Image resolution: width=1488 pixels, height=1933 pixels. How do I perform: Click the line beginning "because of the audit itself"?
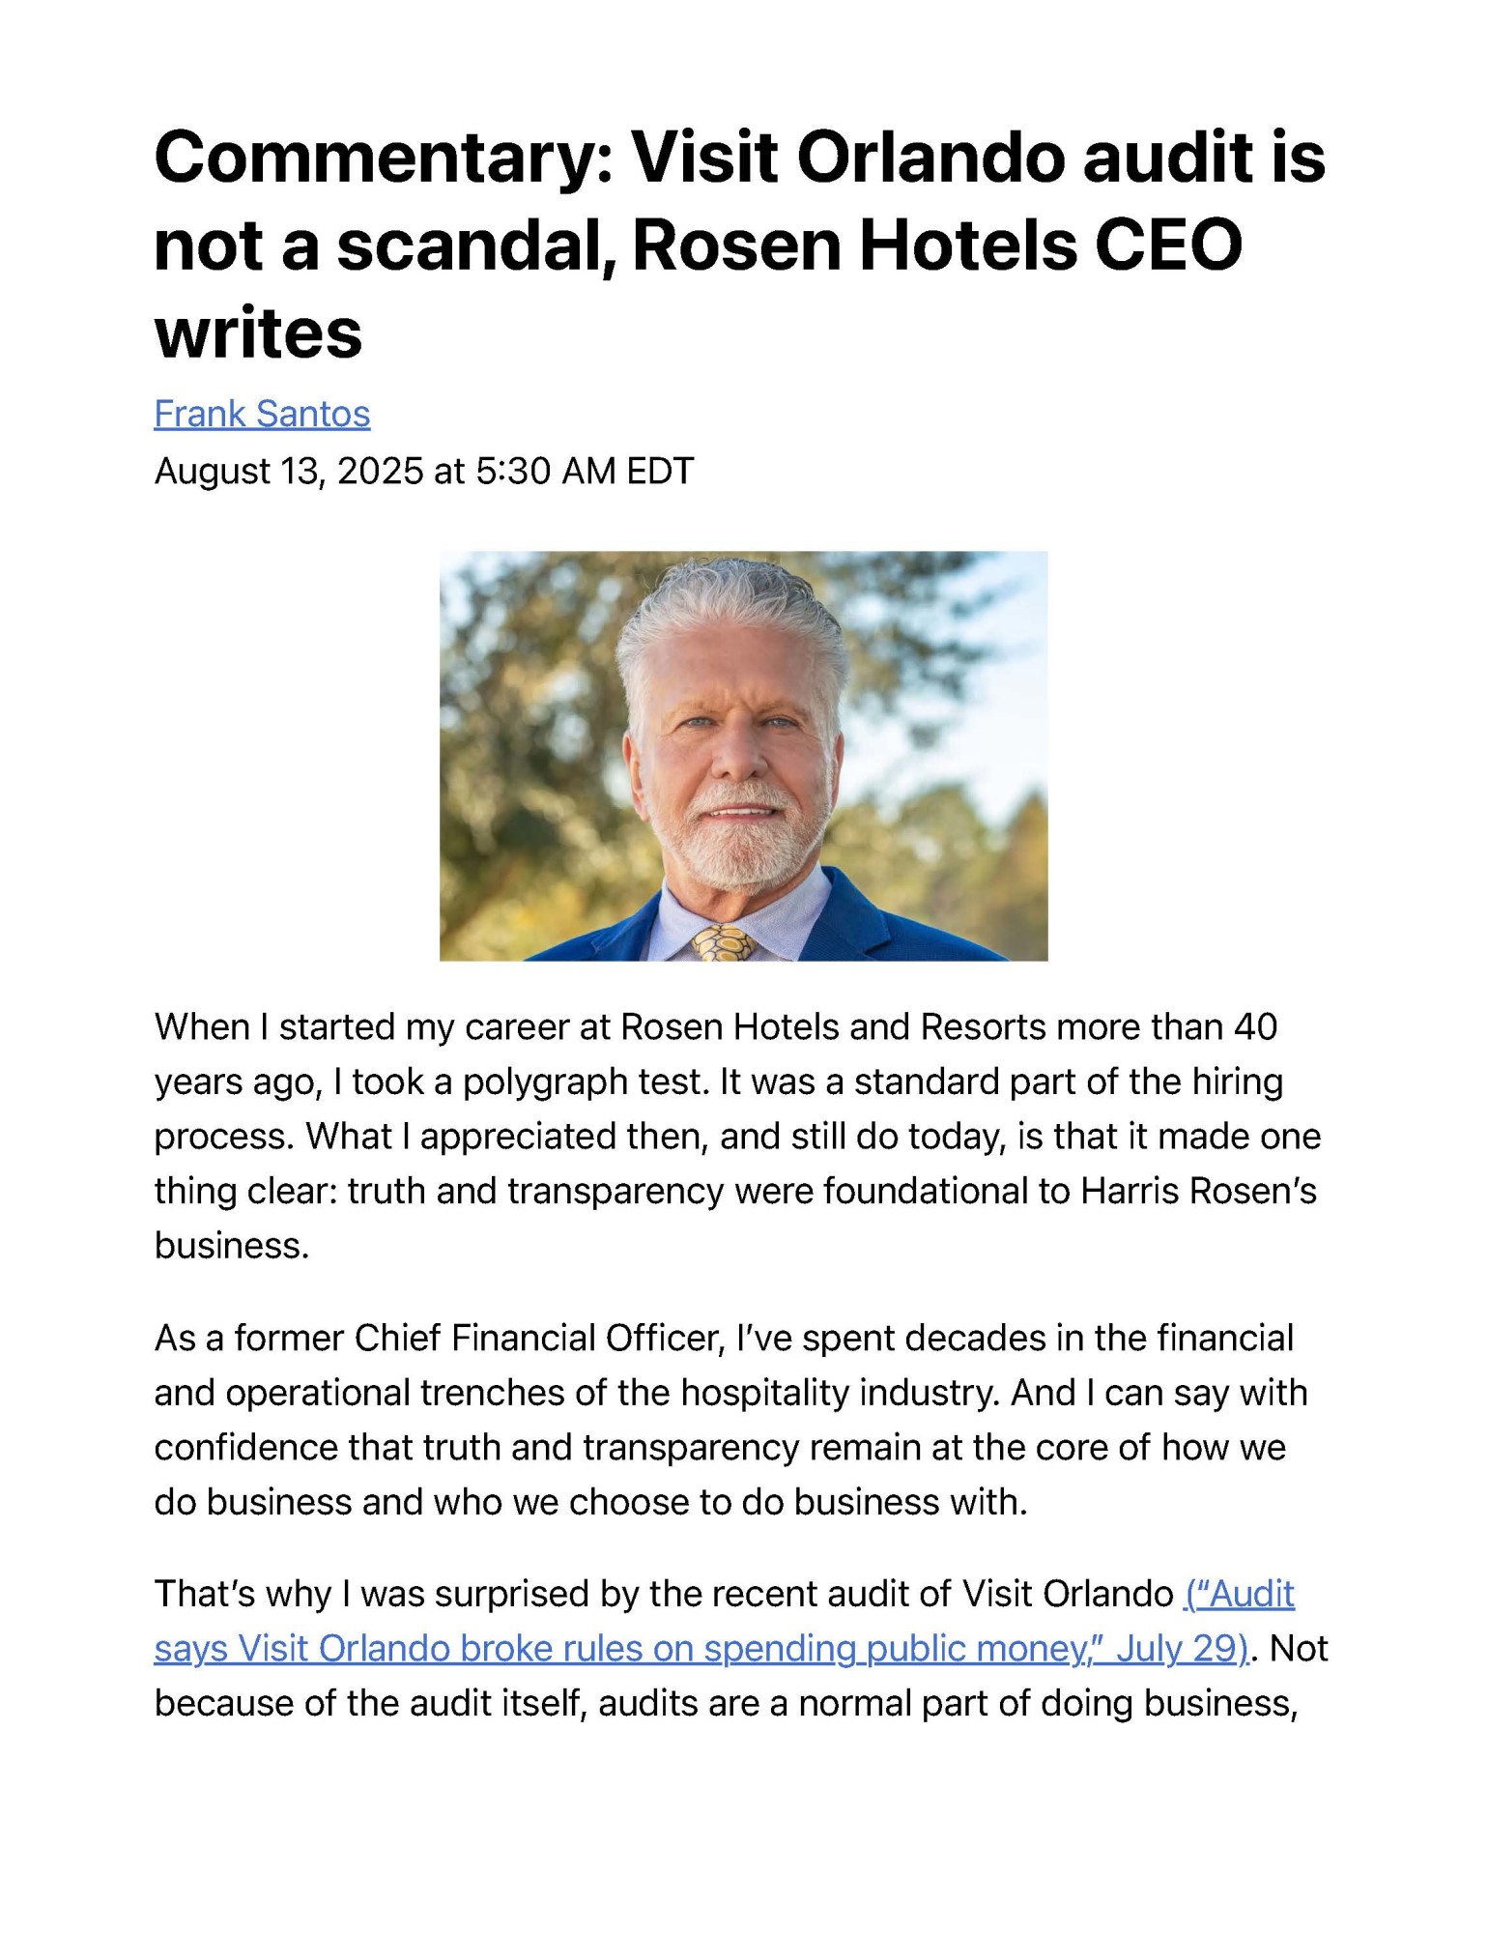click(726, 1703)
